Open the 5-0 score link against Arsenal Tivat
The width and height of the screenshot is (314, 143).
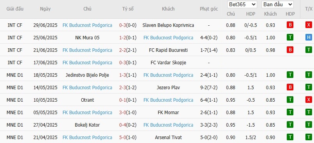coord(123,138)
